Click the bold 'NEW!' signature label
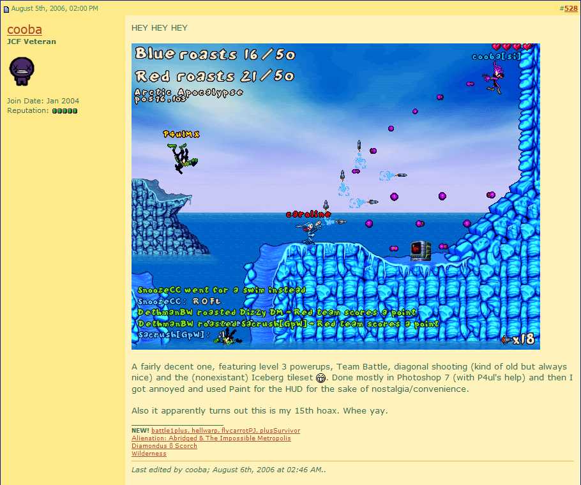This screenshot has width=581, height=485. coord(140,431)
